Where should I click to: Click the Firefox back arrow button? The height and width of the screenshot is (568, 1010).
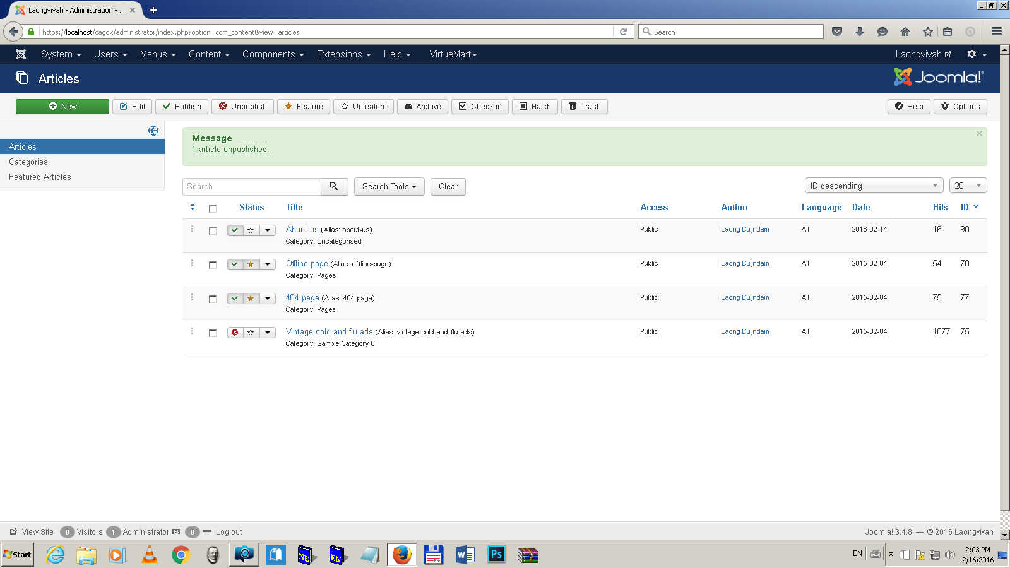click(13, 32)
